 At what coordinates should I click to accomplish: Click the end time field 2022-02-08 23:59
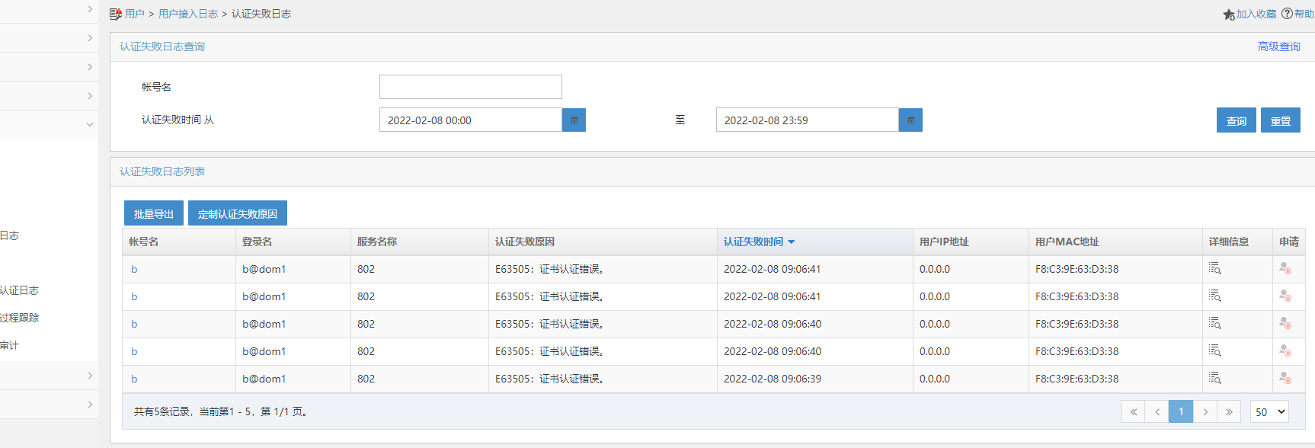[x=808, y=120]
